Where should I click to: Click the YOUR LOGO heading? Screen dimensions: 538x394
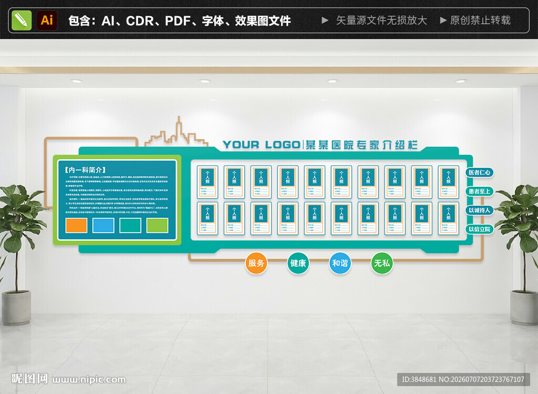pyautogui.click(x=262, y=145)
